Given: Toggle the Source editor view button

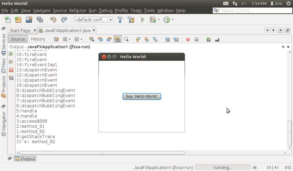Looking at the screenshot, I should pos(18,39).
